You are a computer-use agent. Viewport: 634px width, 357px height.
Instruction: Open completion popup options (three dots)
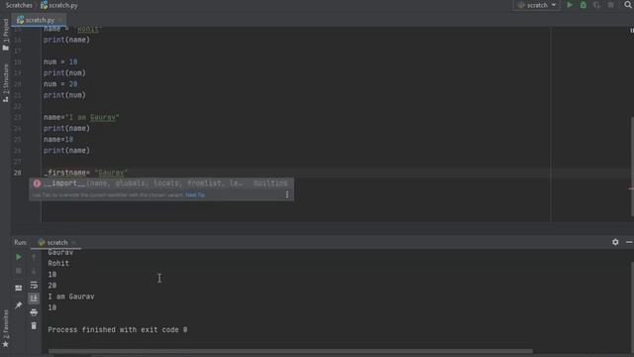[287, 194]
